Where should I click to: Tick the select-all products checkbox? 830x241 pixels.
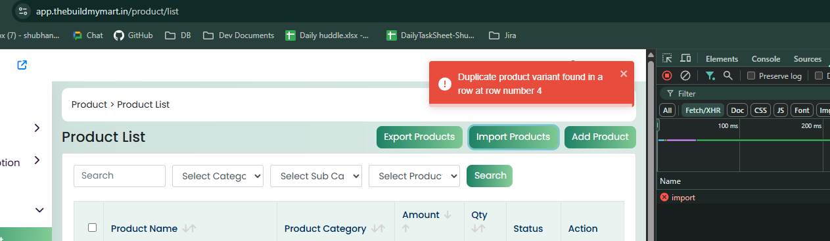92,227
